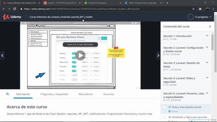
Task: Switch to the Descripción tab
Action: (x=23, y=94)
